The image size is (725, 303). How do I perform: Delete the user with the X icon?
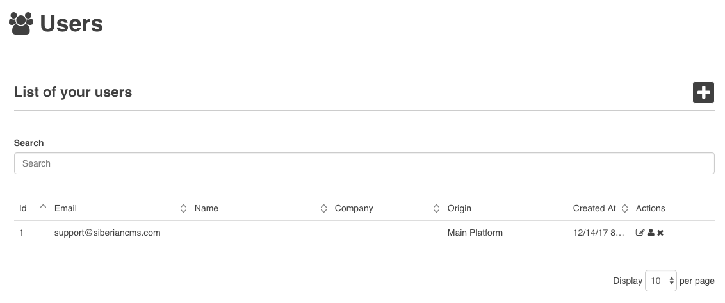pyautogui.click(x=660, y=233)
